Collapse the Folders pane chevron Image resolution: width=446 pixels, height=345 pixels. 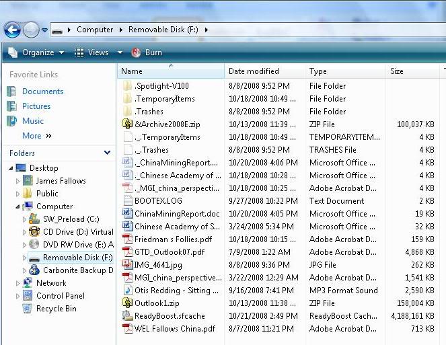107,153
